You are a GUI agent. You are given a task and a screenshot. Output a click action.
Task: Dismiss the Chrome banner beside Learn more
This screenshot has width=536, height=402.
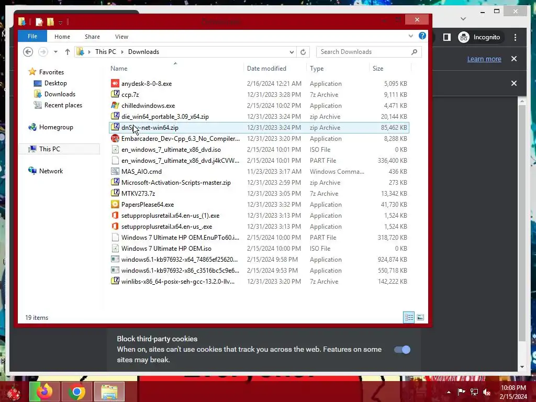(514, 59)
